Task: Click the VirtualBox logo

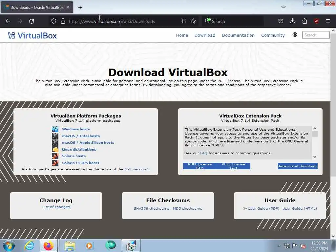Action: pyautogui.click(x=32, y=35)
